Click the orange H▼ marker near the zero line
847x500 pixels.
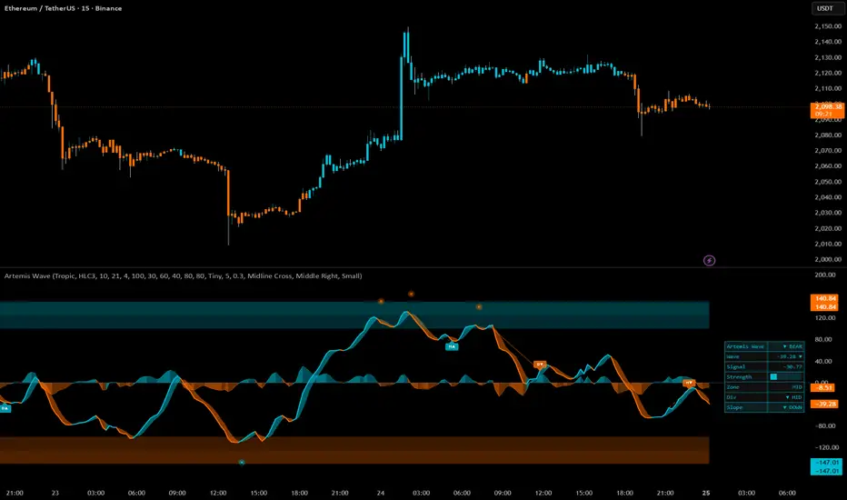point(689,383)
